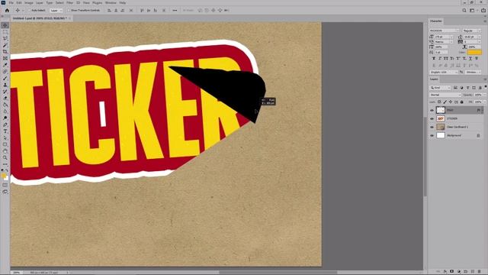
Task: Click the Home icon in options bar
Action: [7, 10]
